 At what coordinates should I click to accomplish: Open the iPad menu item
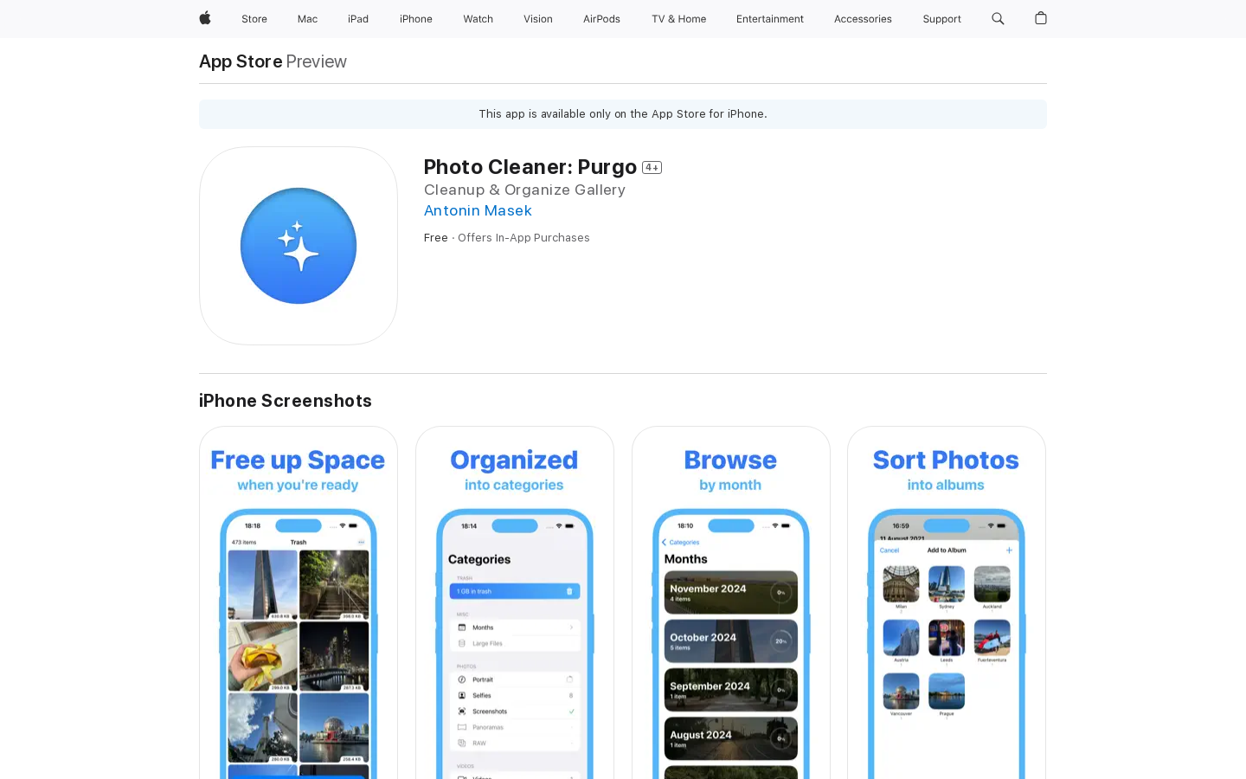pyautogui.click(x=358, y=19)
